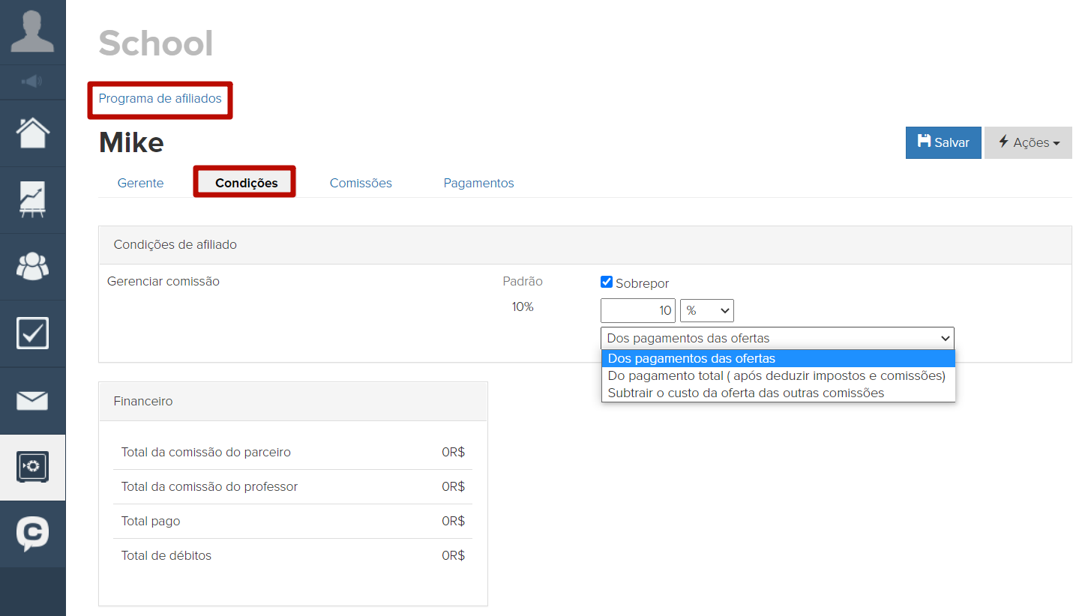Follow the Programa de afiliados link
This screenshot has height=616, width=1091.
[x=160, y=98]
